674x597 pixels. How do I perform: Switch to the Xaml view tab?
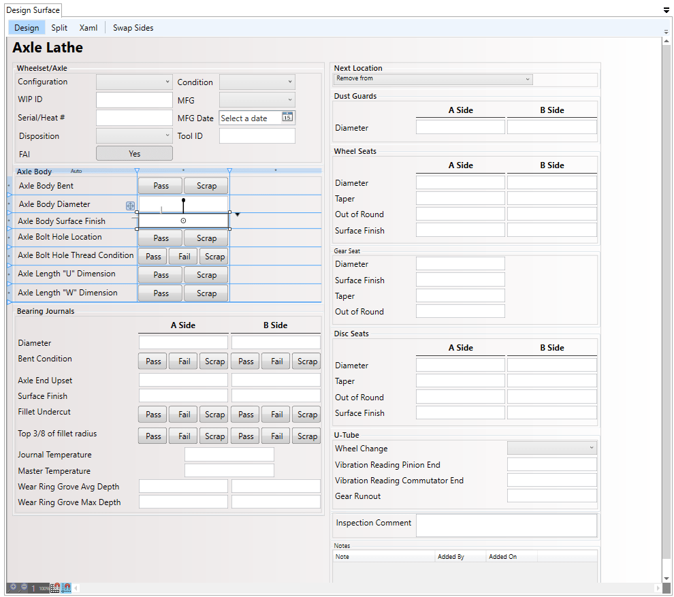[x=88, y=27]
